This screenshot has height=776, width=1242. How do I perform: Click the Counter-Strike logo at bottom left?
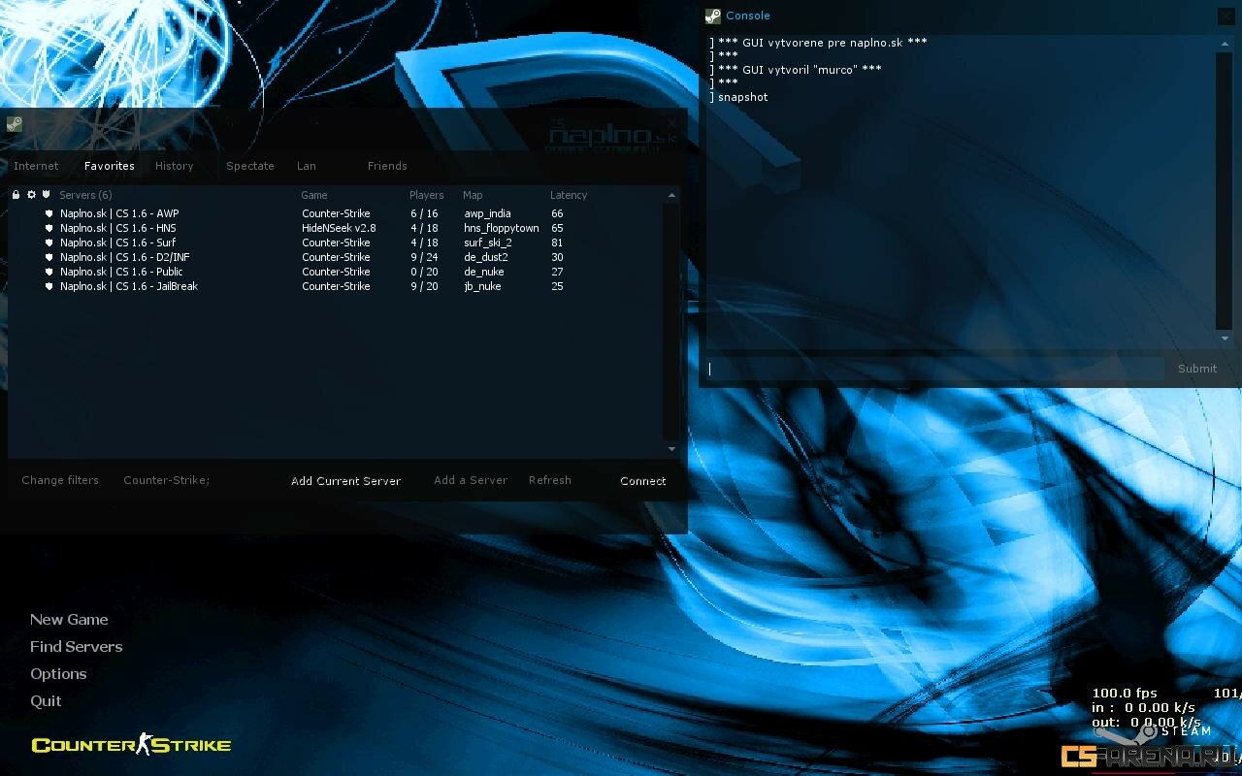click(x=131, y=745)
